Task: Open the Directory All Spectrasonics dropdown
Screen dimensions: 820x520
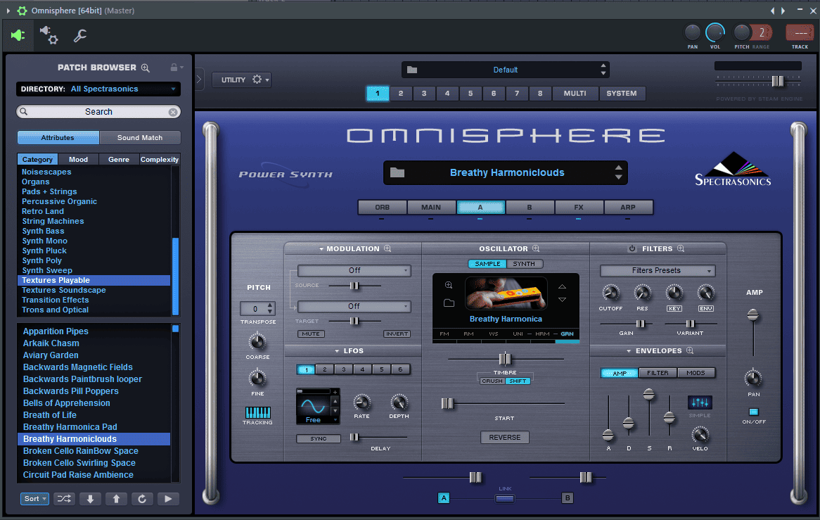Action: point(98,89)
